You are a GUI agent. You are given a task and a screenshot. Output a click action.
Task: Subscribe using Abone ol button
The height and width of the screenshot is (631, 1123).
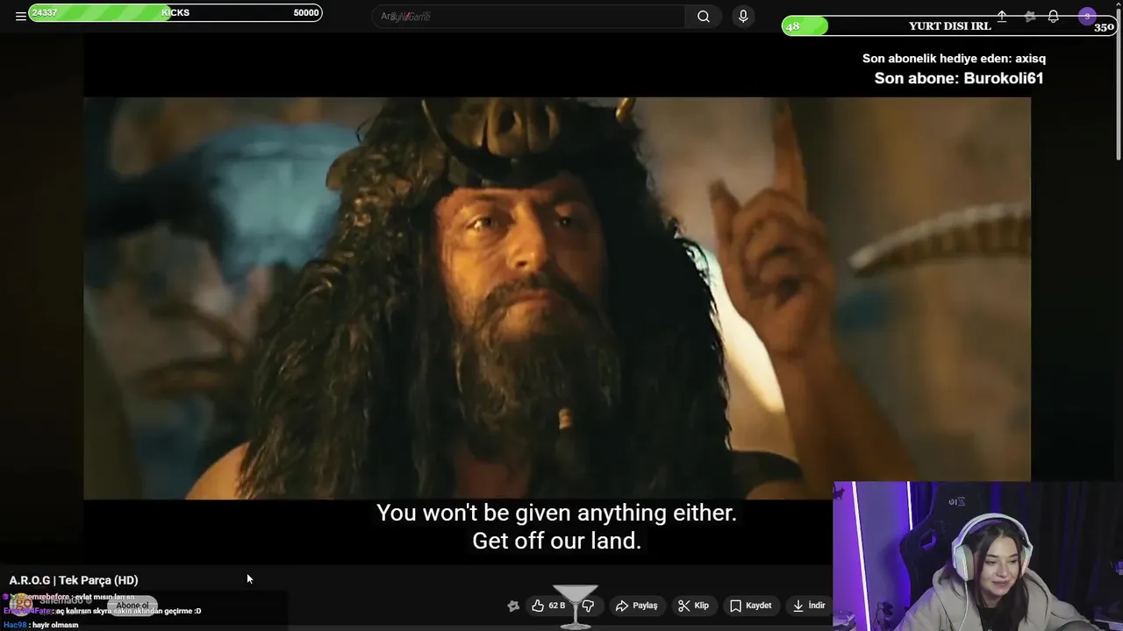tap(133, 606)
